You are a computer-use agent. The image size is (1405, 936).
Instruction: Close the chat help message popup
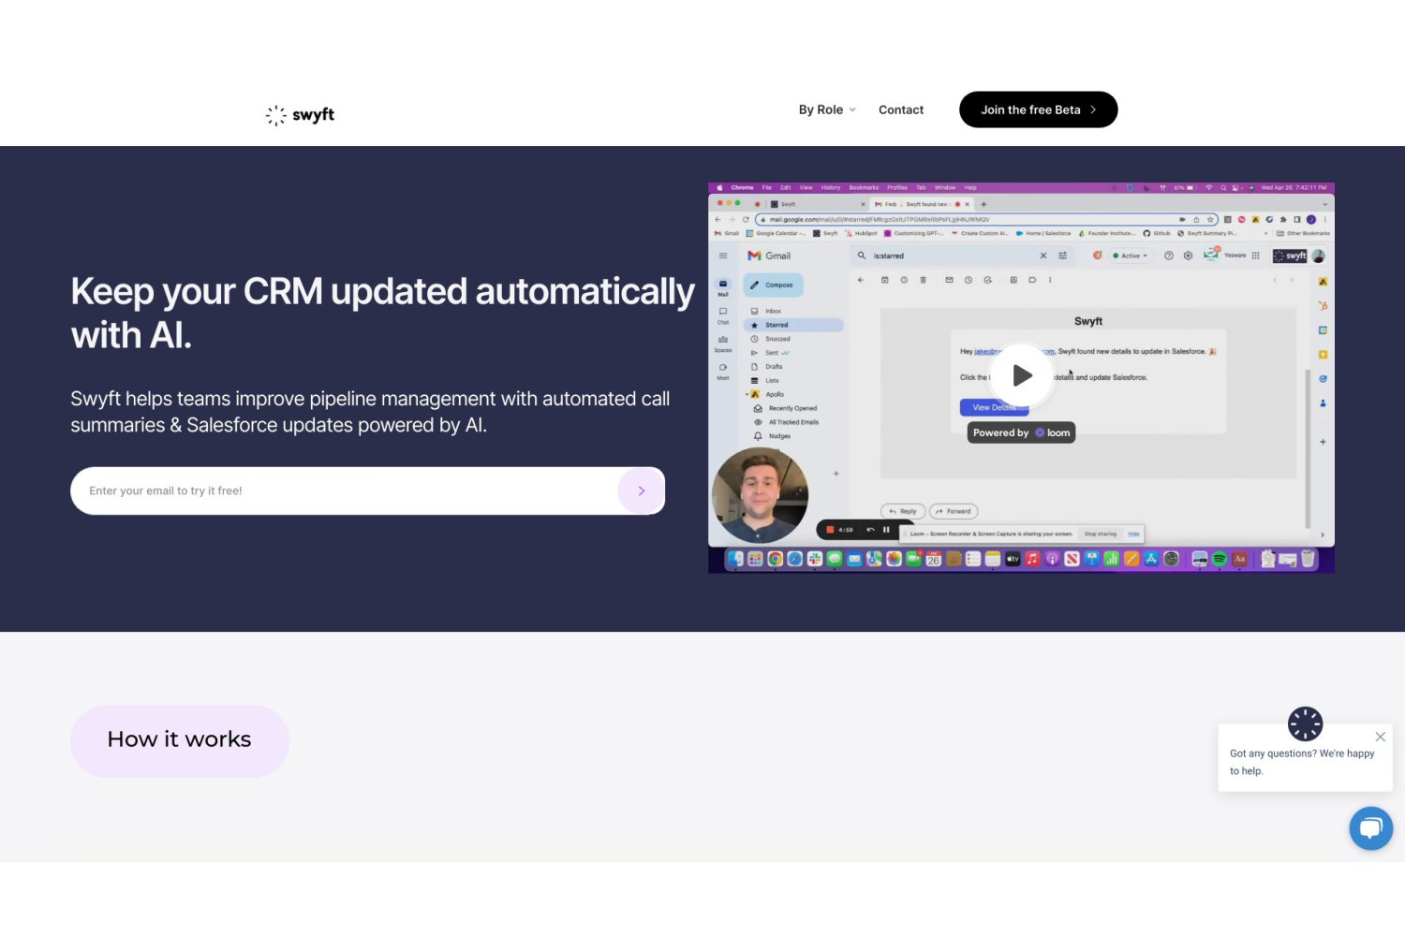pyautogui.click(x=1380, y=737)
